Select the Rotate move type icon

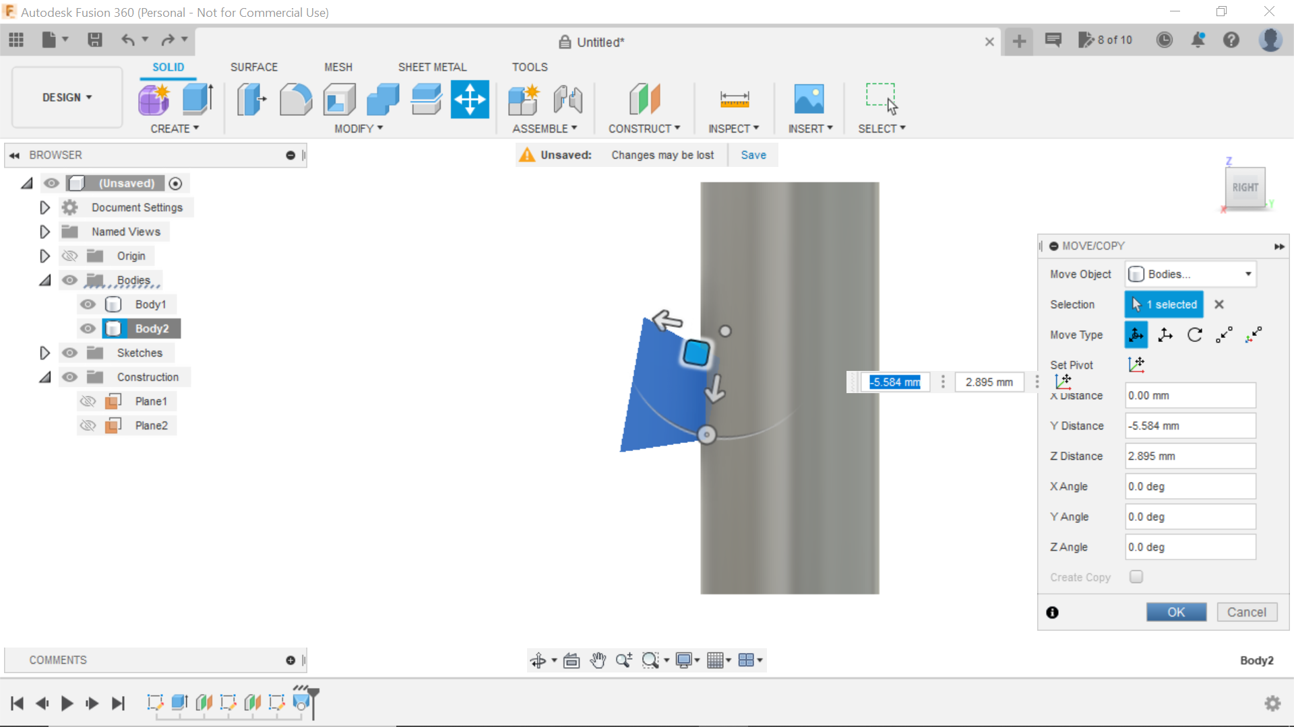coord(1194,335)
